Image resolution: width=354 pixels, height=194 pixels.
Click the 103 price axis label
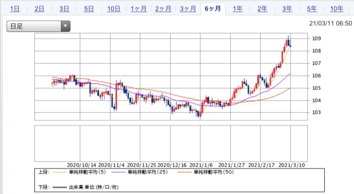(x=316, y=112)
